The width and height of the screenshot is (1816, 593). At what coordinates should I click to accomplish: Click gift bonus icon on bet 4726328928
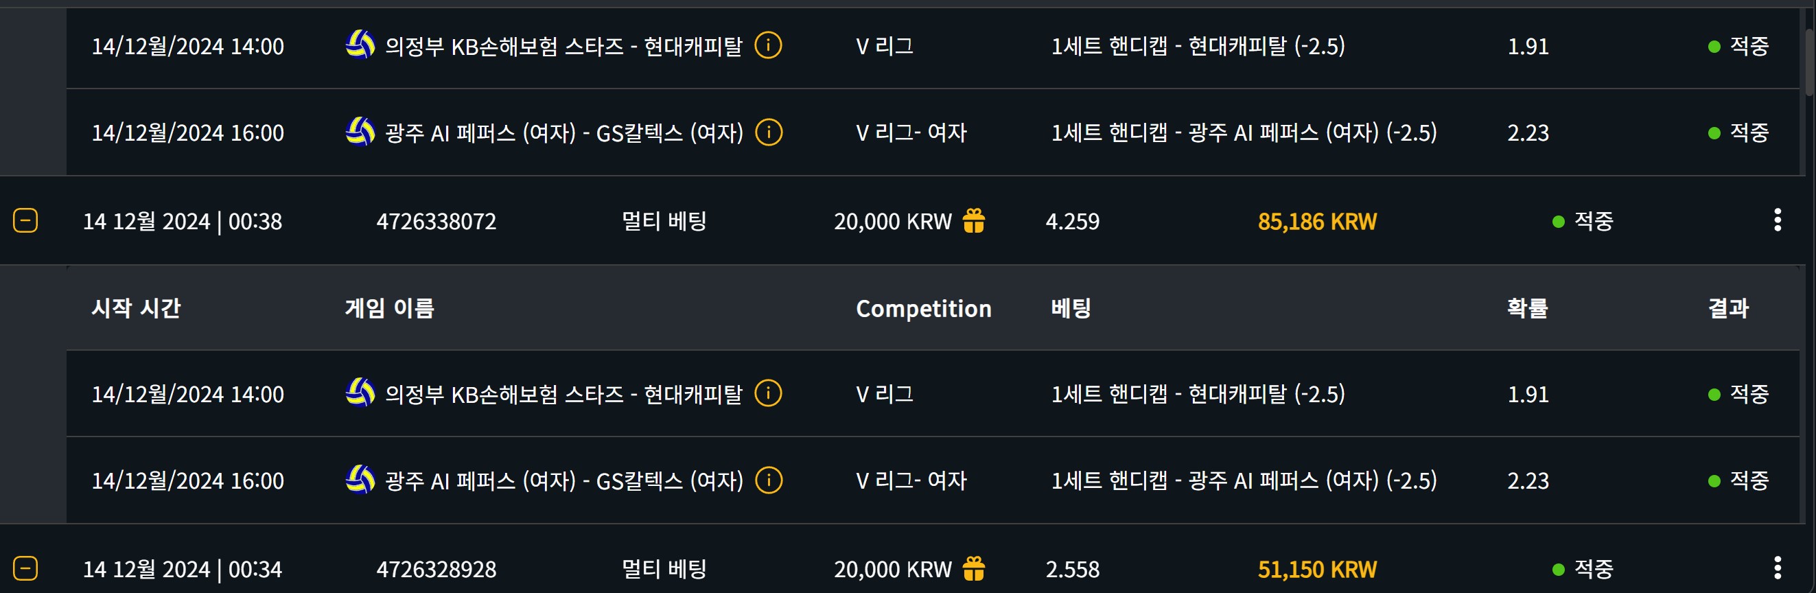click(x=974, y=568)
